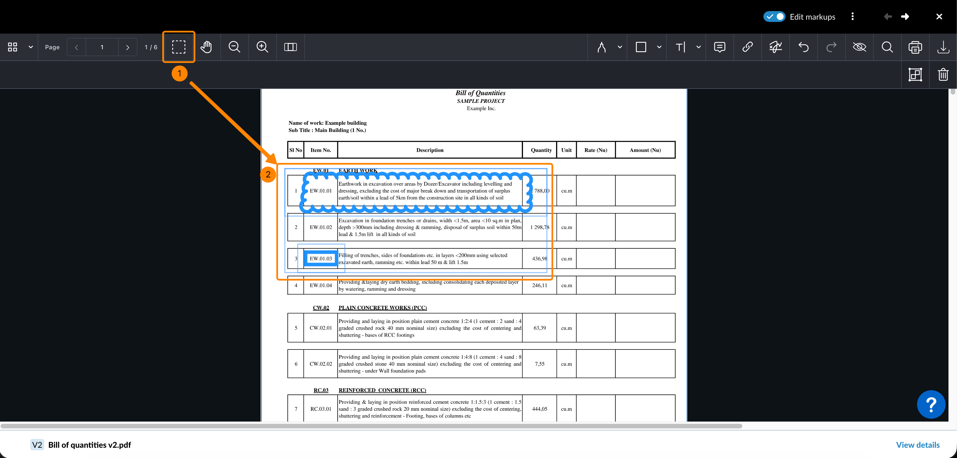This screenshot has width=957, height=458.
Task: Zoom out on the document
Action: [234, 47]
